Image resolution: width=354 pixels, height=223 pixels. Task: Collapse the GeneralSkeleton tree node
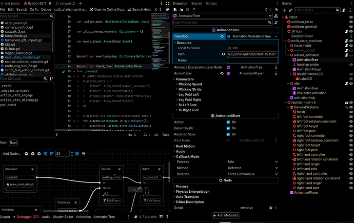(288, 107)
